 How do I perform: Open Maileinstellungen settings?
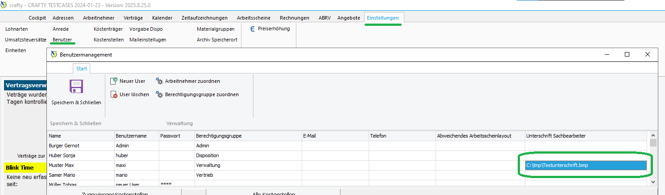pos(148,40)
